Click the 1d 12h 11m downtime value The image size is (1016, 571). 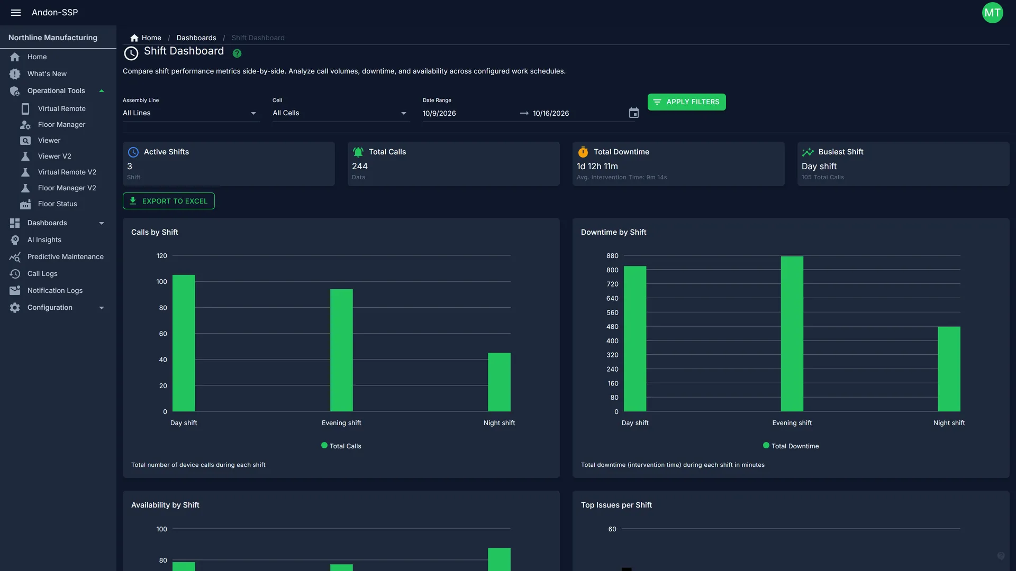pos(597,167)
